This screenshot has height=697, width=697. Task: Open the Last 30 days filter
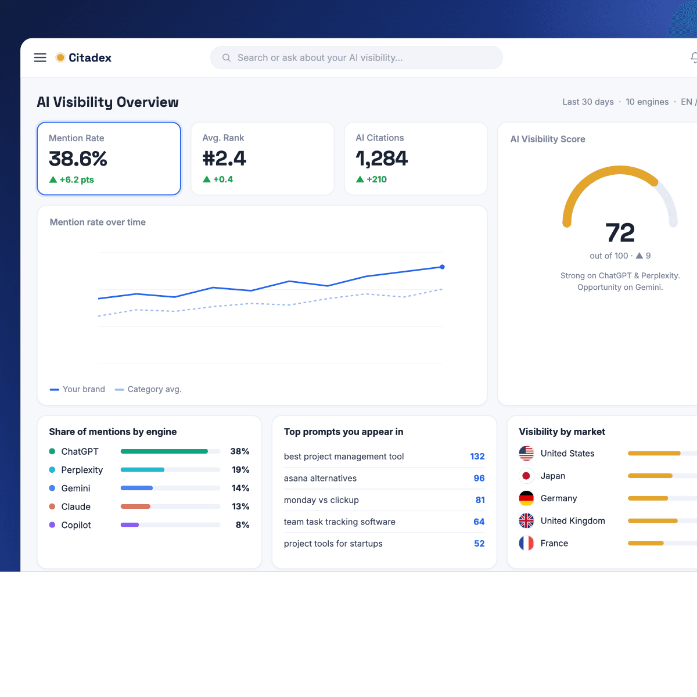click(x=588, y=102)
